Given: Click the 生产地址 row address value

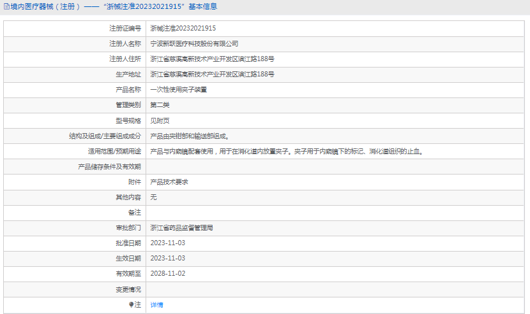Looking at the screenshot, I should (212, 74).
